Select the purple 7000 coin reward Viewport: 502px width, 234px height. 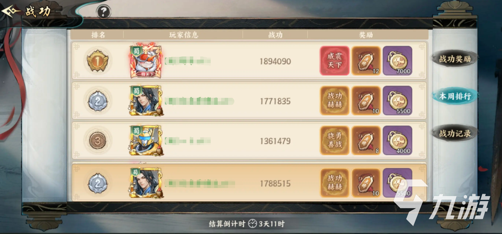pos(397,61)
